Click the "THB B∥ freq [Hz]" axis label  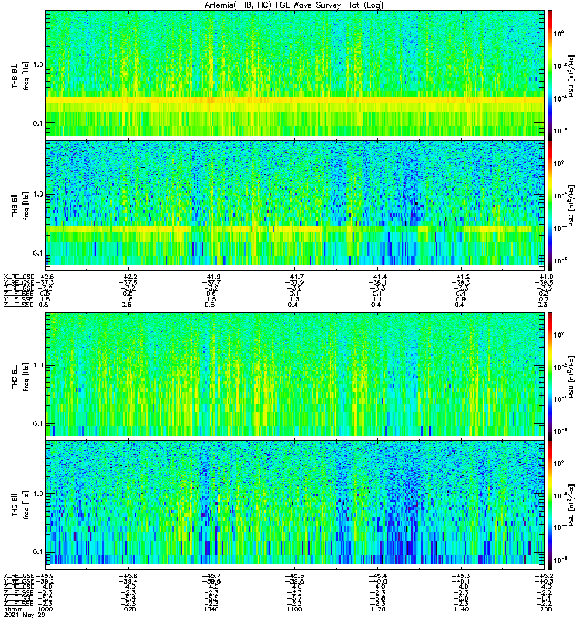(x=21, y=205)
